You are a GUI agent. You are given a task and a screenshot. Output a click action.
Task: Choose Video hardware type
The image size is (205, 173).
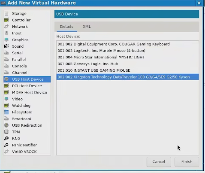coord(17,99)
